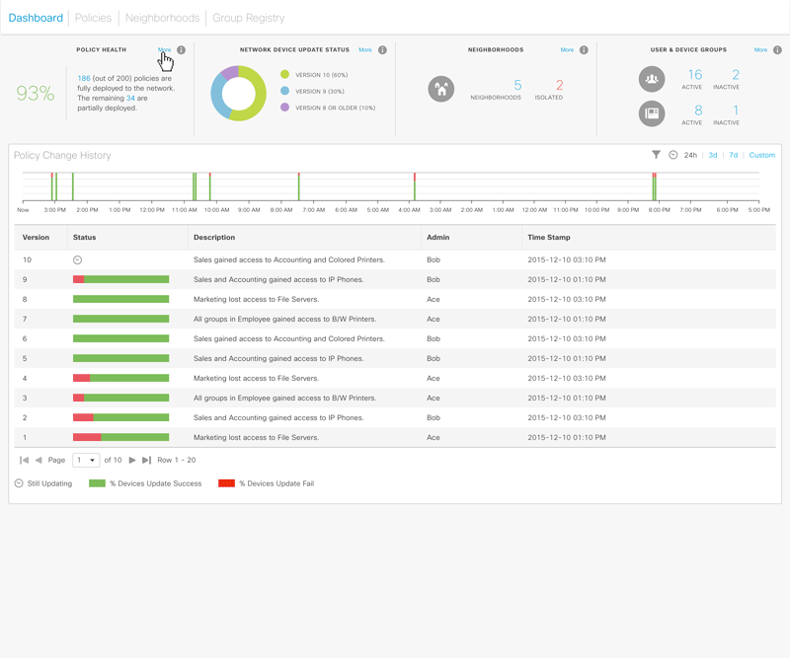790x658 pixels.
Task: Choose the Custom time range
Action: tap(761, 155)
